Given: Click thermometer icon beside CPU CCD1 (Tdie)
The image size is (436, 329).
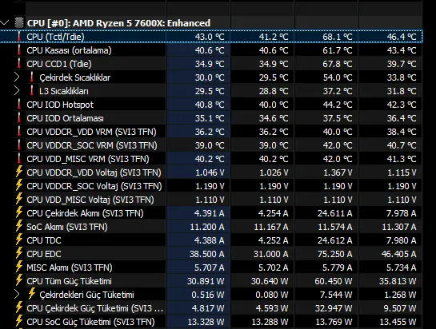Looking at the screenshot, I should pos(19,64).
